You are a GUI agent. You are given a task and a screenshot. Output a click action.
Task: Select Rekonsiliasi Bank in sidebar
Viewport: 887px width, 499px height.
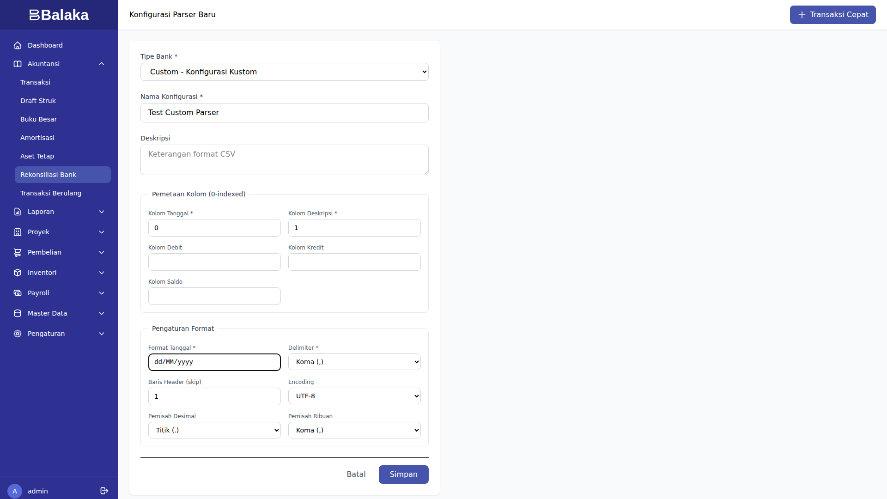pyautogui.click(x=62, y=175)
